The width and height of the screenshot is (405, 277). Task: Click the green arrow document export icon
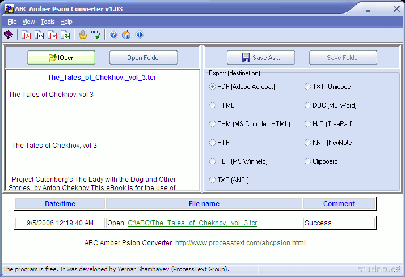pos(65,35)
